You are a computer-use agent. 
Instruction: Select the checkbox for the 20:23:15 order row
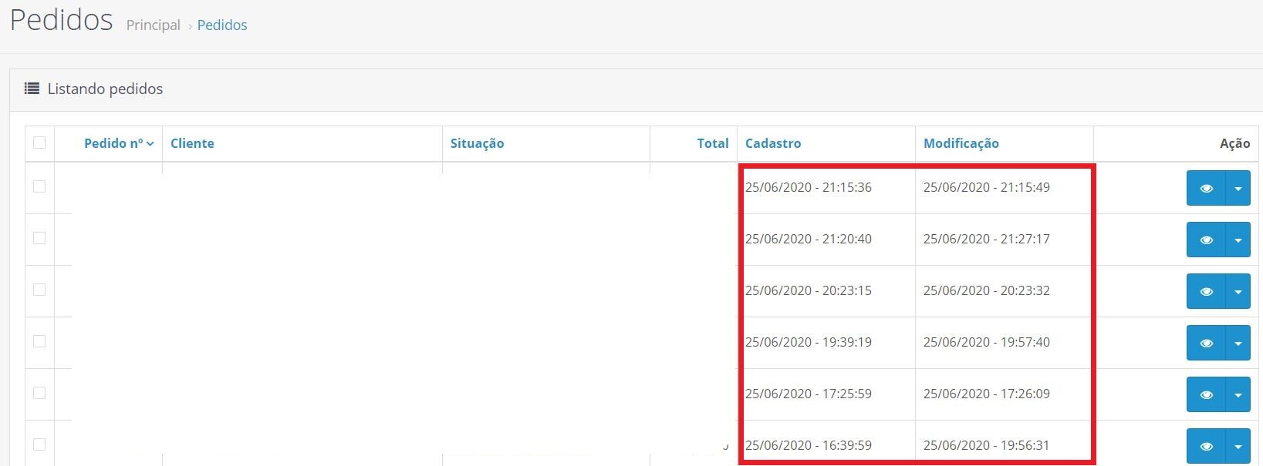pyautogui.click(x=39, y=290)
